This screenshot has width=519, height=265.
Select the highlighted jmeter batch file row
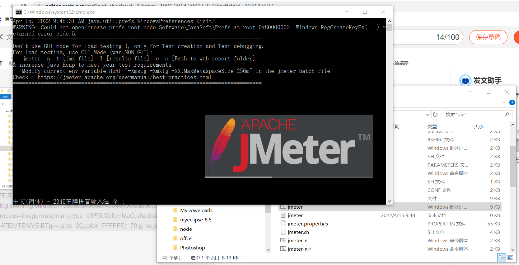390,207
